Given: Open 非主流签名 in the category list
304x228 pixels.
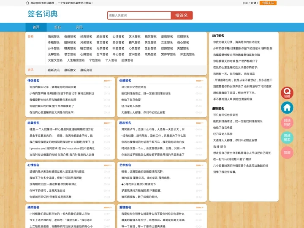Looking at the screenshot, I should click(x=187, y=54).
